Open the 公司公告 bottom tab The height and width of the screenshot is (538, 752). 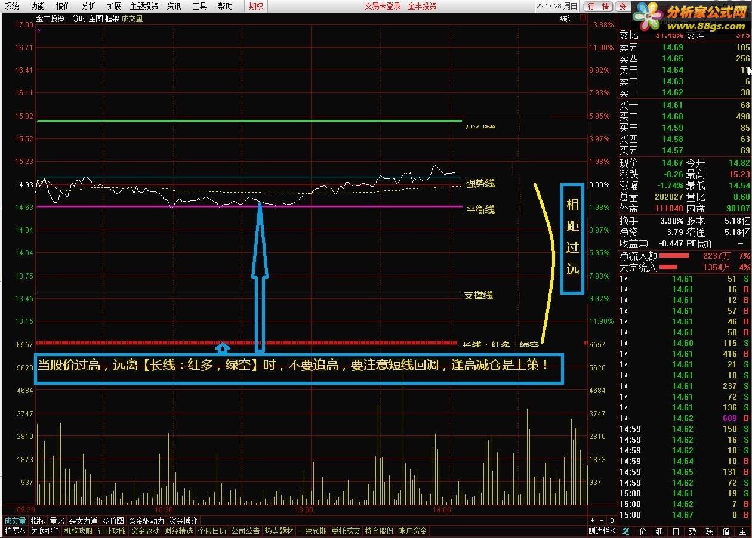click(246, 531)
